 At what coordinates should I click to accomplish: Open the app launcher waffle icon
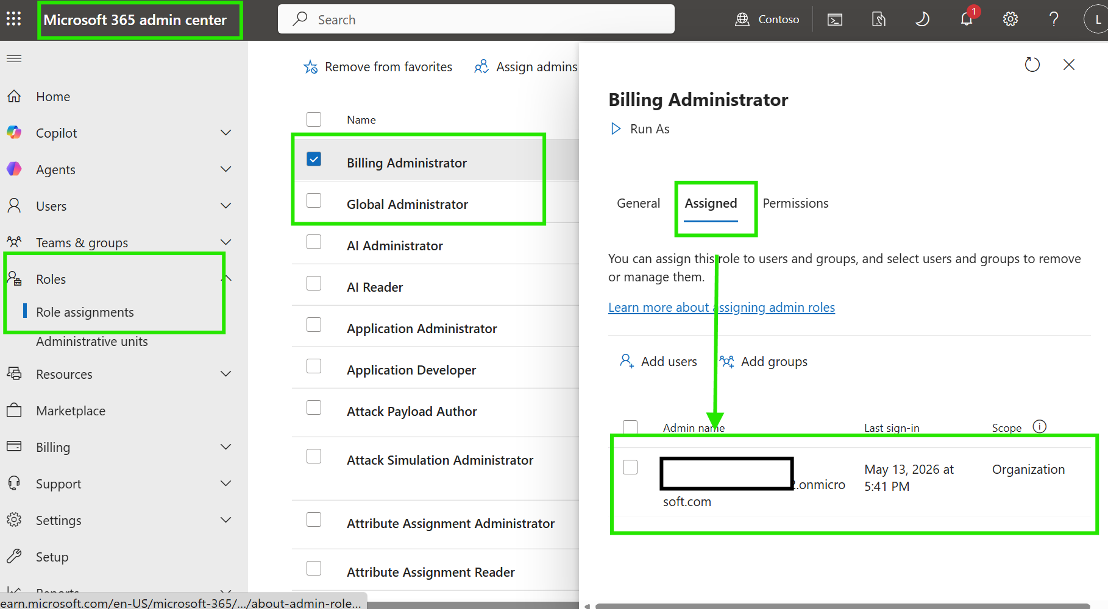click(13, 19)
